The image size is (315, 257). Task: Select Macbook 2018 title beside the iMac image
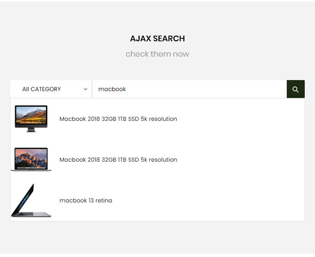(x=118, y=119)
